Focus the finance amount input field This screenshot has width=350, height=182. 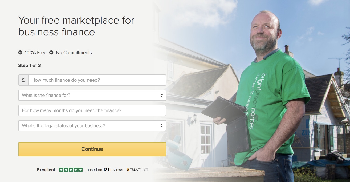pyautogui.click(x=97, y=80)
